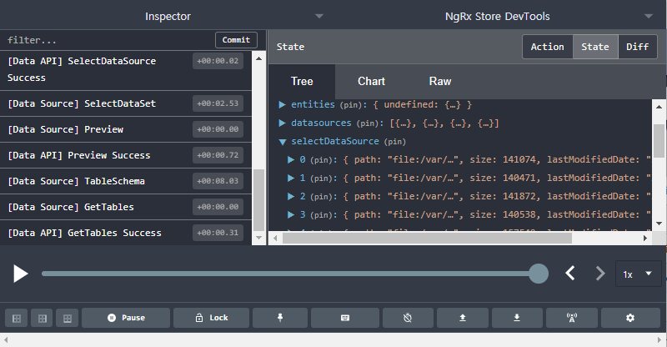Click the +00:02.53 timestamp badge
This screenshot has height=347, width=667.
218,103
